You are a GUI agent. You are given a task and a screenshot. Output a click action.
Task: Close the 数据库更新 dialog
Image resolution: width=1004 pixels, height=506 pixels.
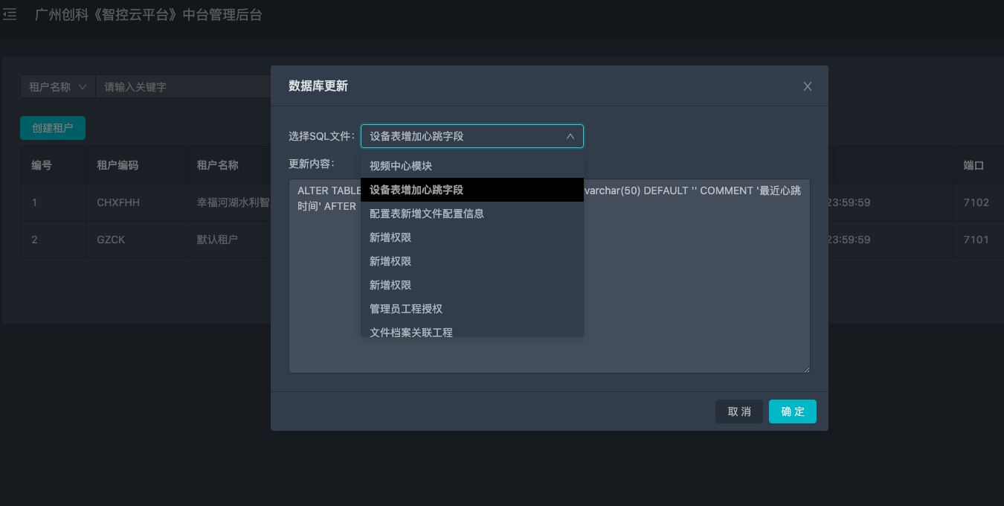(807, 86)
